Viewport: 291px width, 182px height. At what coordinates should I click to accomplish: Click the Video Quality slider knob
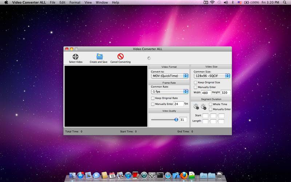point(176,120)
